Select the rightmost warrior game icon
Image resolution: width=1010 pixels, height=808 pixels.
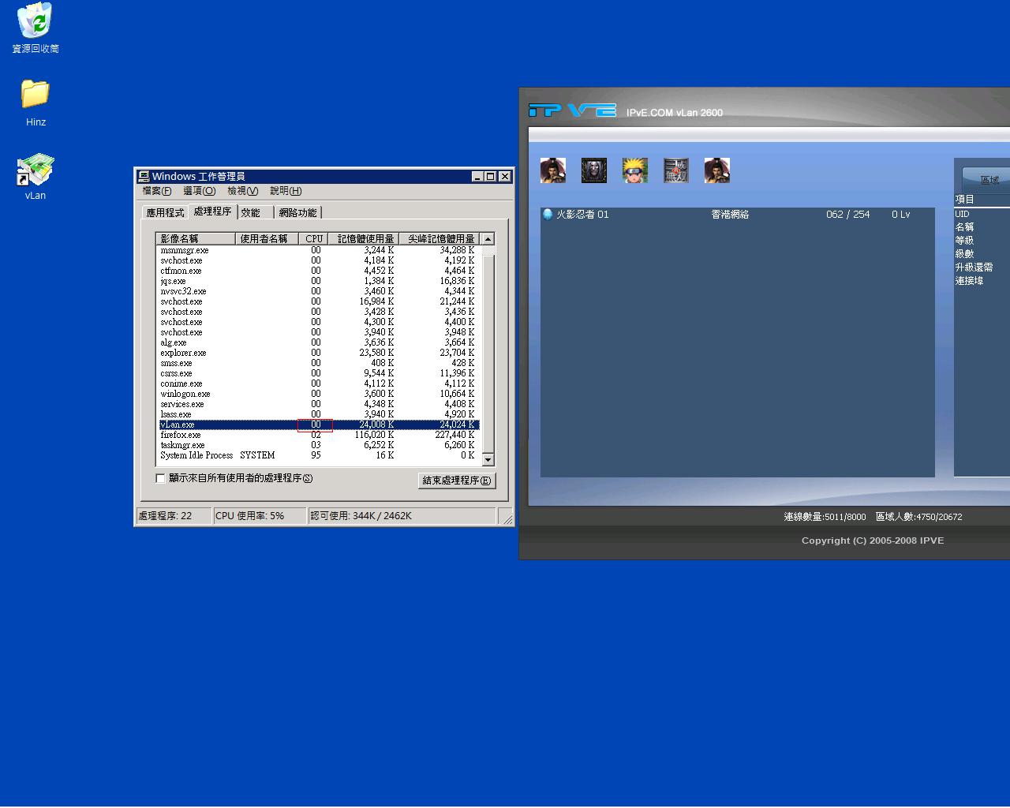coord(716,170)
